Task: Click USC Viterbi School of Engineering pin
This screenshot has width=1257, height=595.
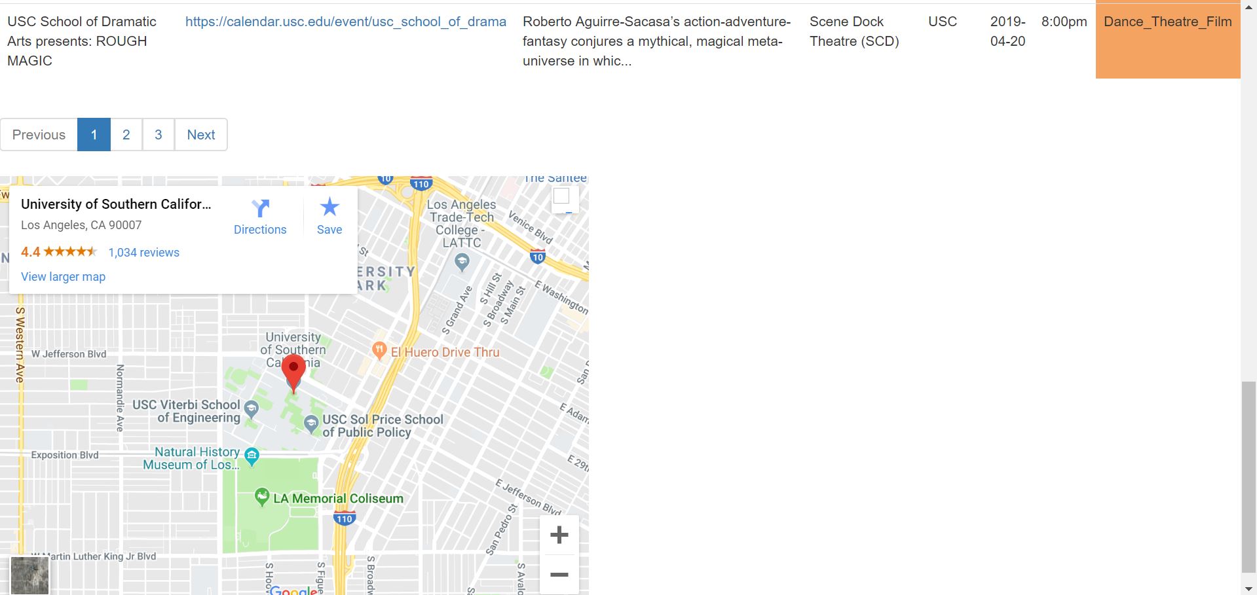Action: click(x=251, y=410)
